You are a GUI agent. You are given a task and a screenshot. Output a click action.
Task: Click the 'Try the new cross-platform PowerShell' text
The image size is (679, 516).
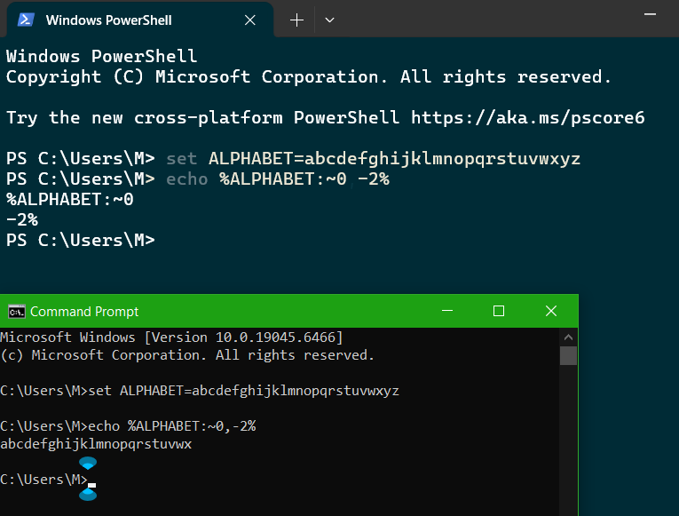click(202, 118)
